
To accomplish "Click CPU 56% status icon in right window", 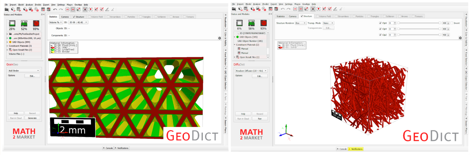I will [251, 23].
